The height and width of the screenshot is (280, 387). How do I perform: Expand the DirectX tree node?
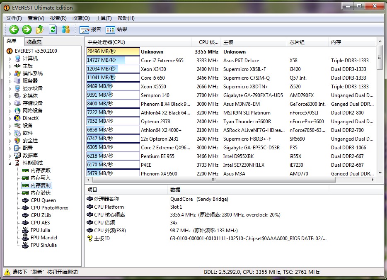tap(10, 119)
